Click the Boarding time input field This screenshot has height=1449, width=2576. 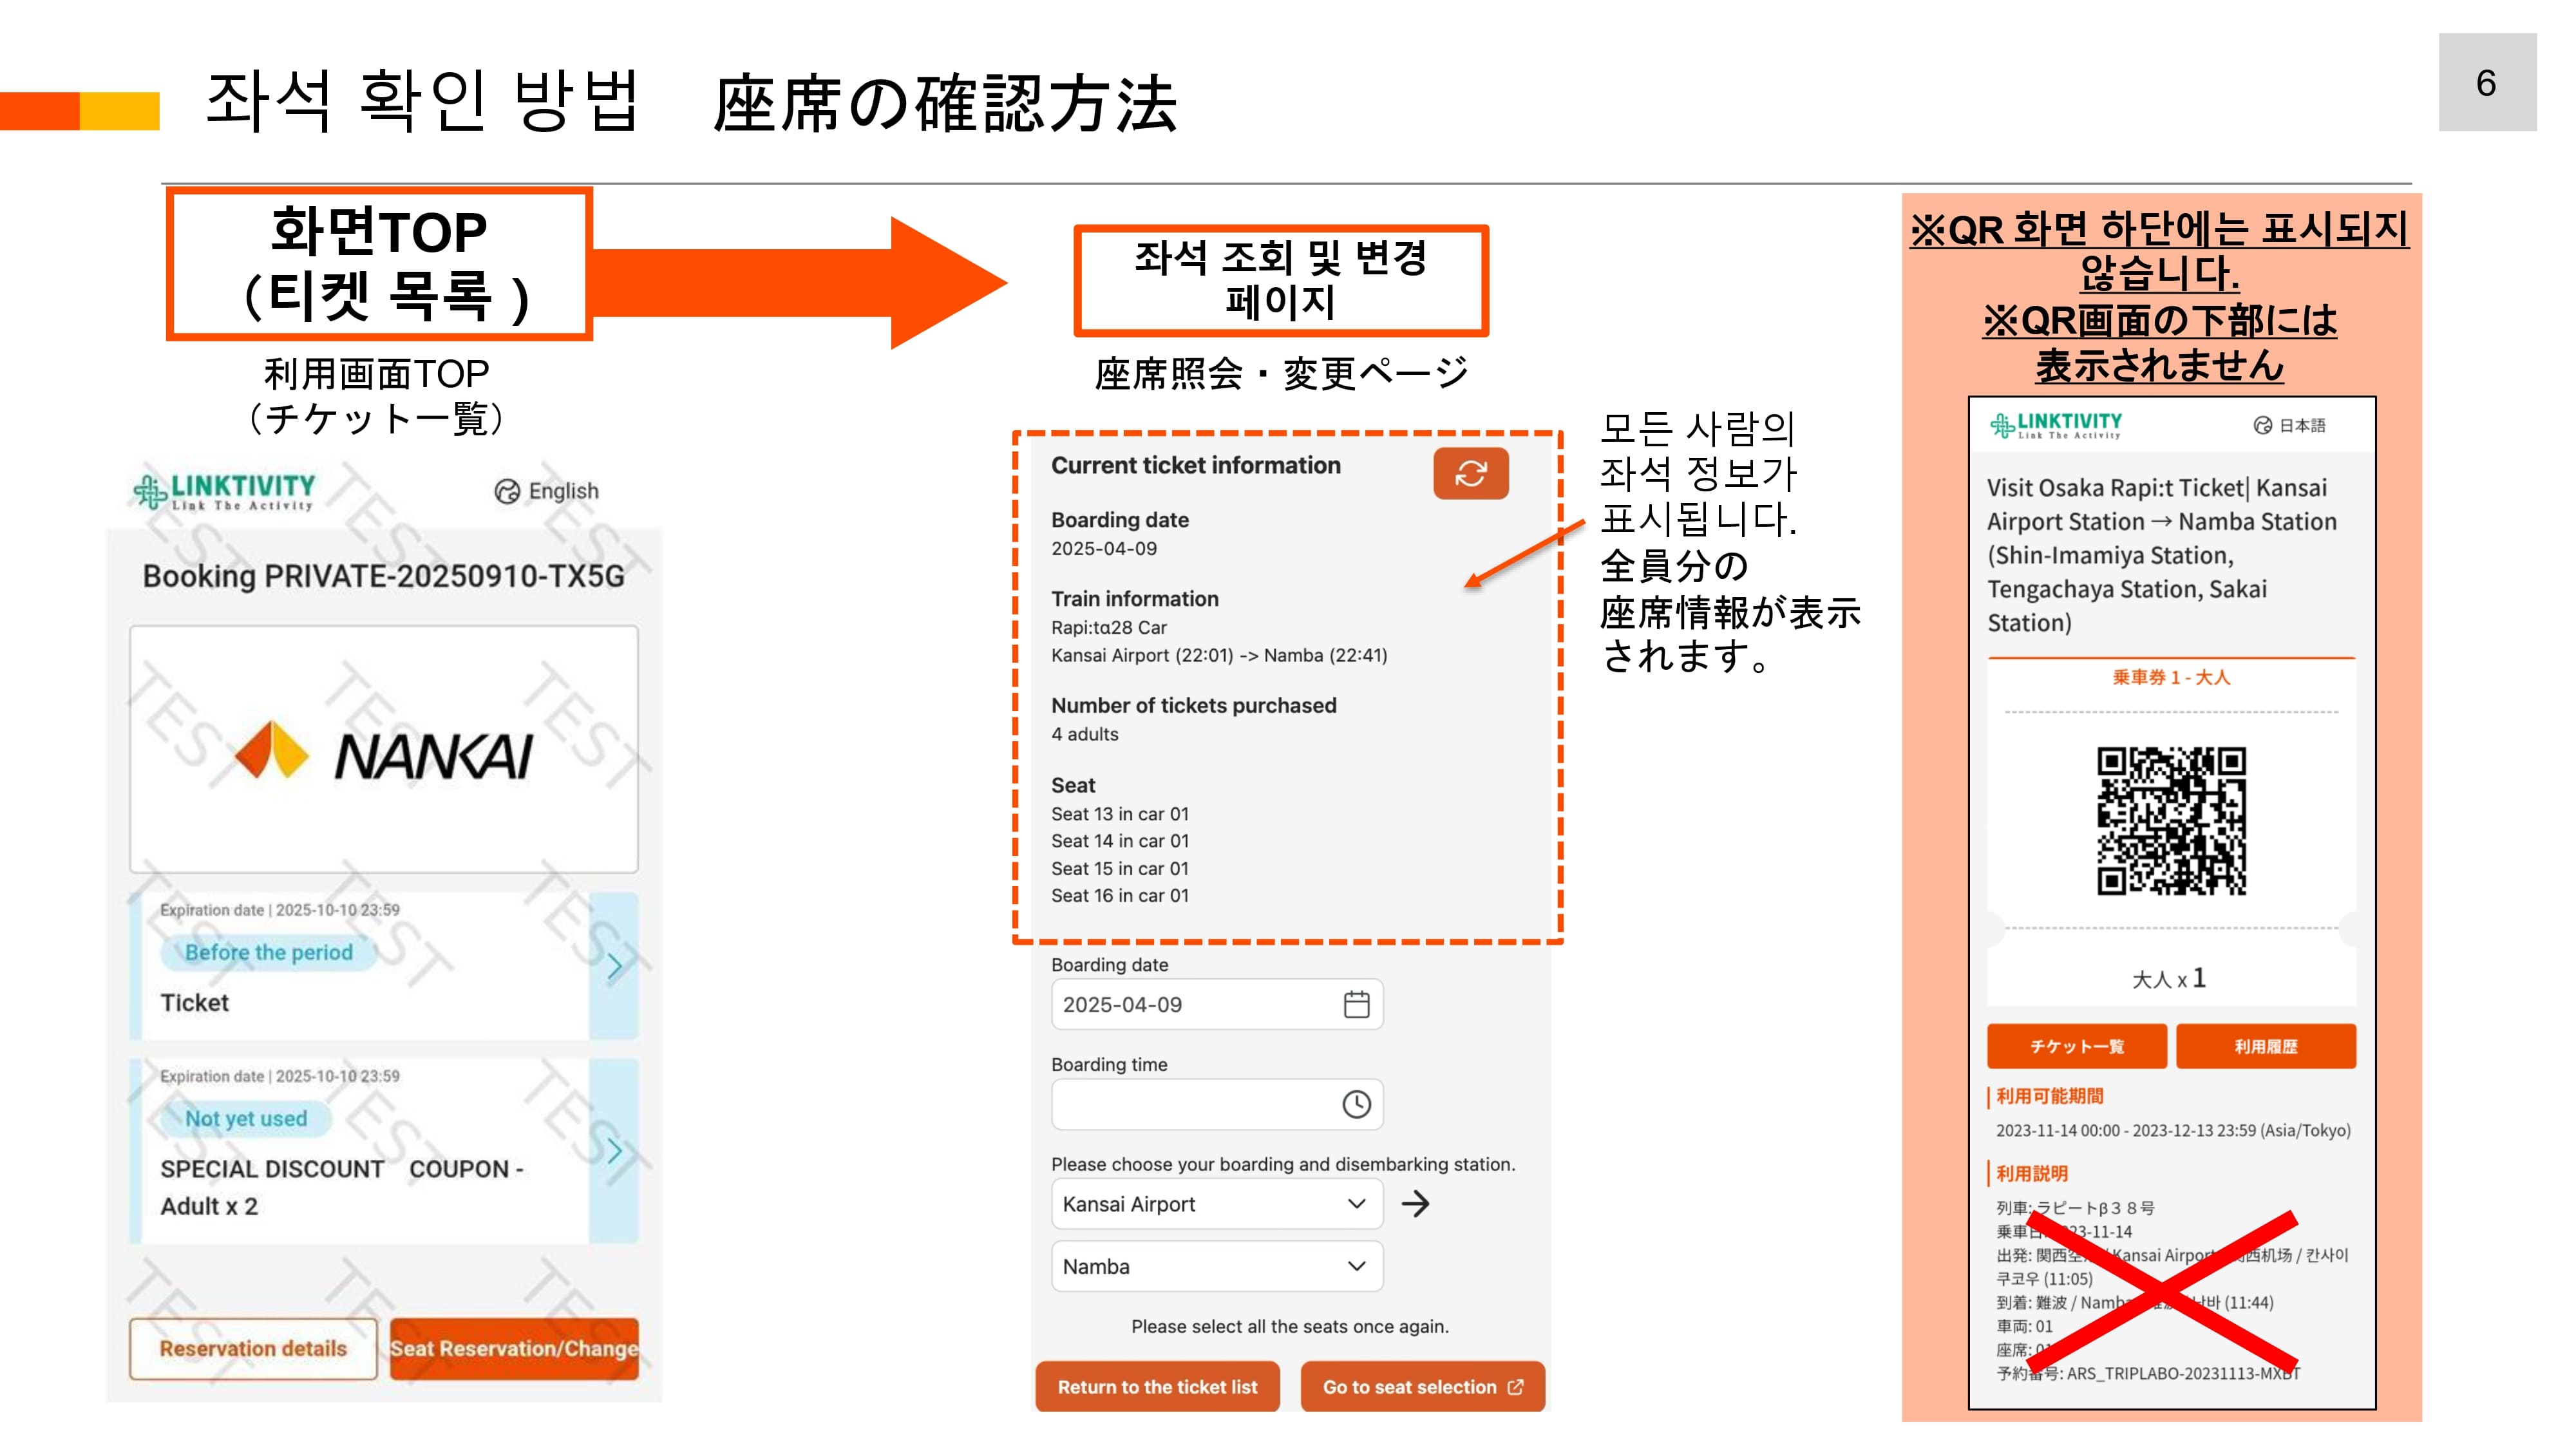[1190, 1104]
